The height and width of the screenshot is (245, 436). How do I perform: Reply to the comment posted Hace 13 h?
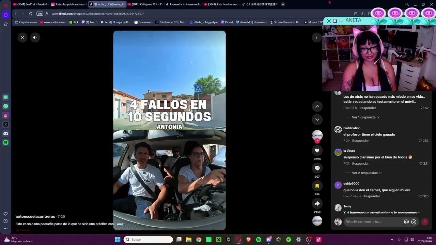tap(368, 108)
